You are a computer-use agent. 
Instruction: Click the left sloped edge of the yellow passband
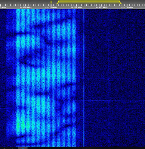(x=58, y=2)
